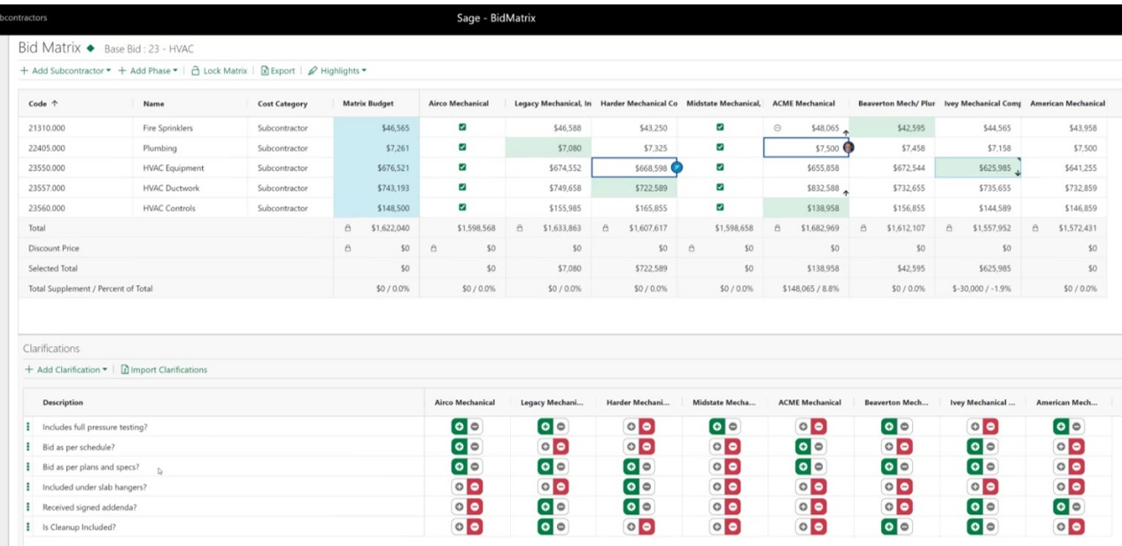Uncheck Airco Mechanical for HVAC Ductwork
Viewport: 1122px width, 546px height.
click(x=462, y=188)
